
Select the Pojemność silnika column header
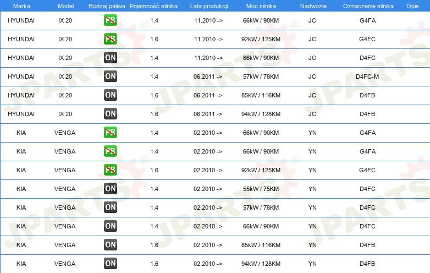point(153,6)
